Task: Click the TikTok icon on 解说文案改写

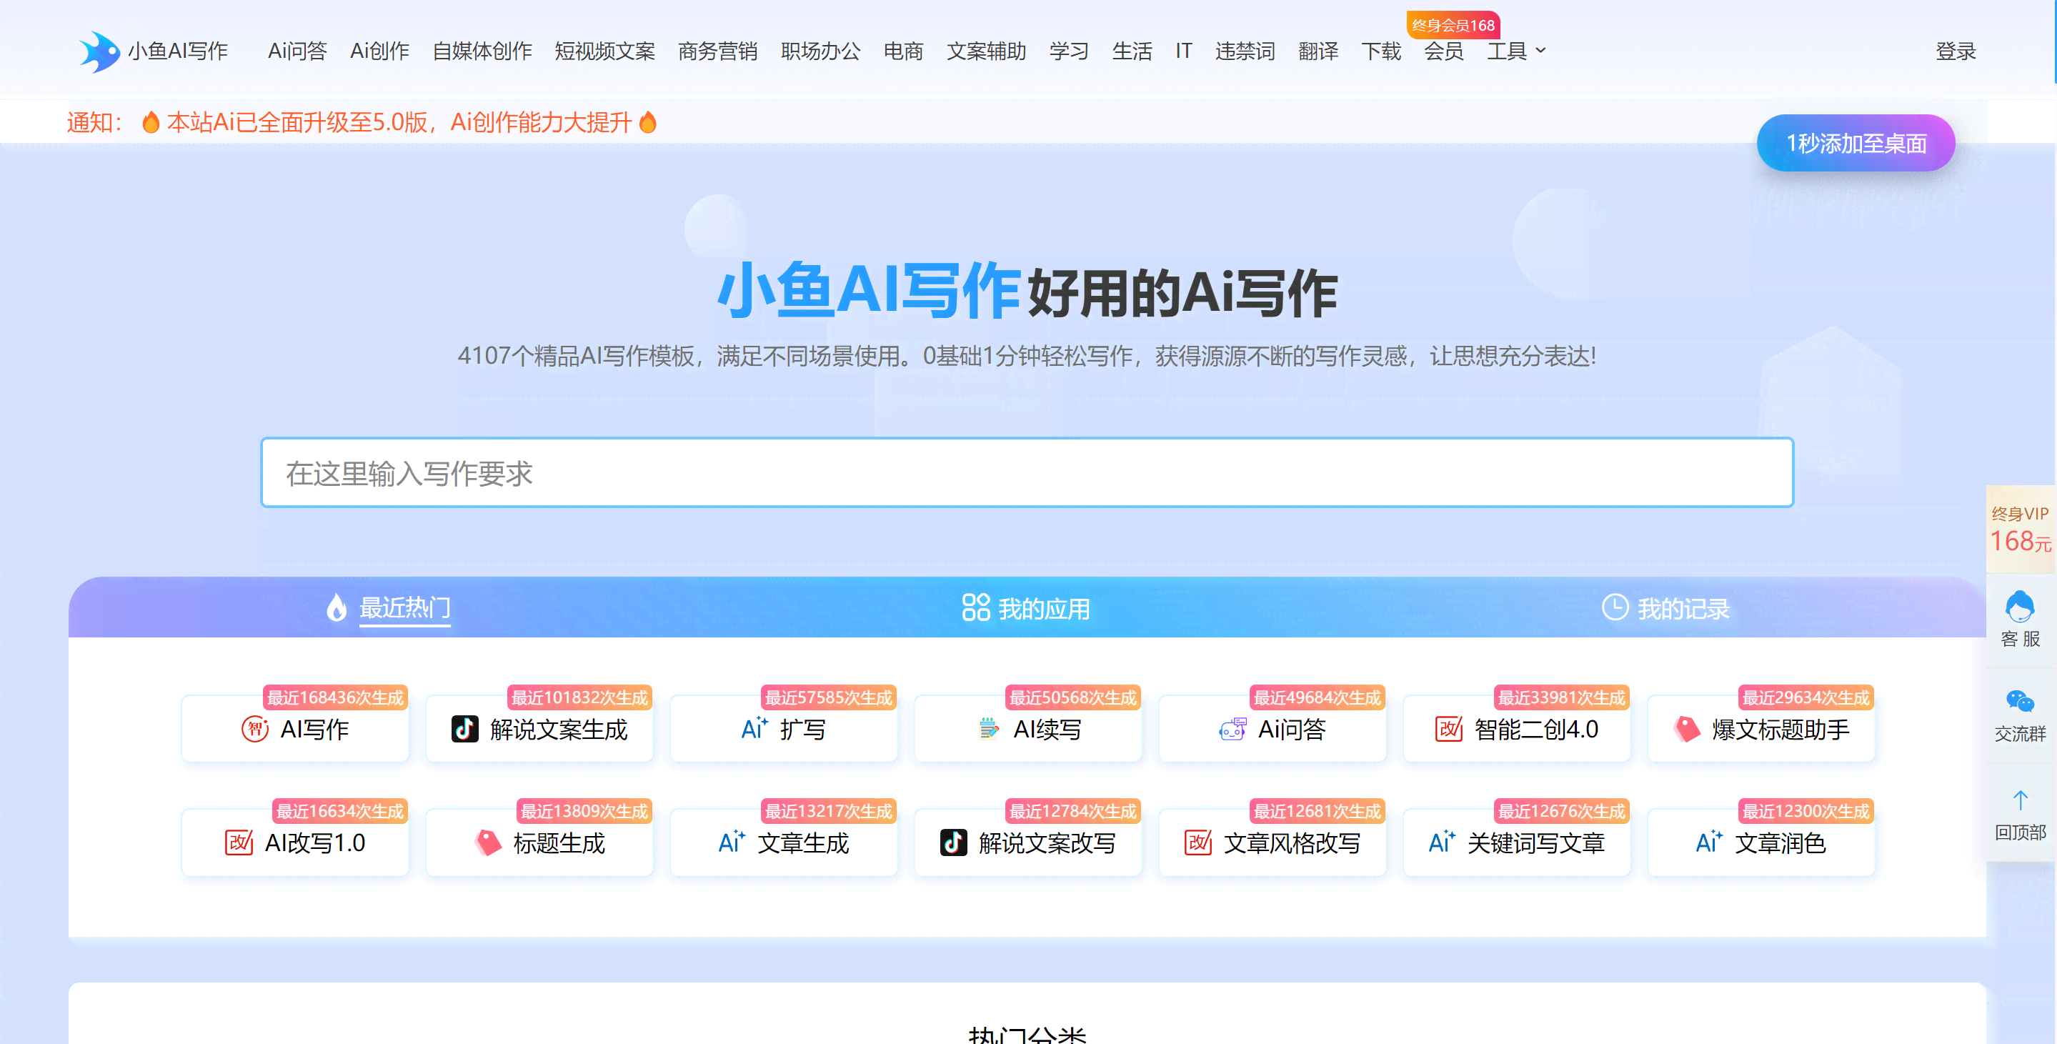Action: [x=955, y=842]
